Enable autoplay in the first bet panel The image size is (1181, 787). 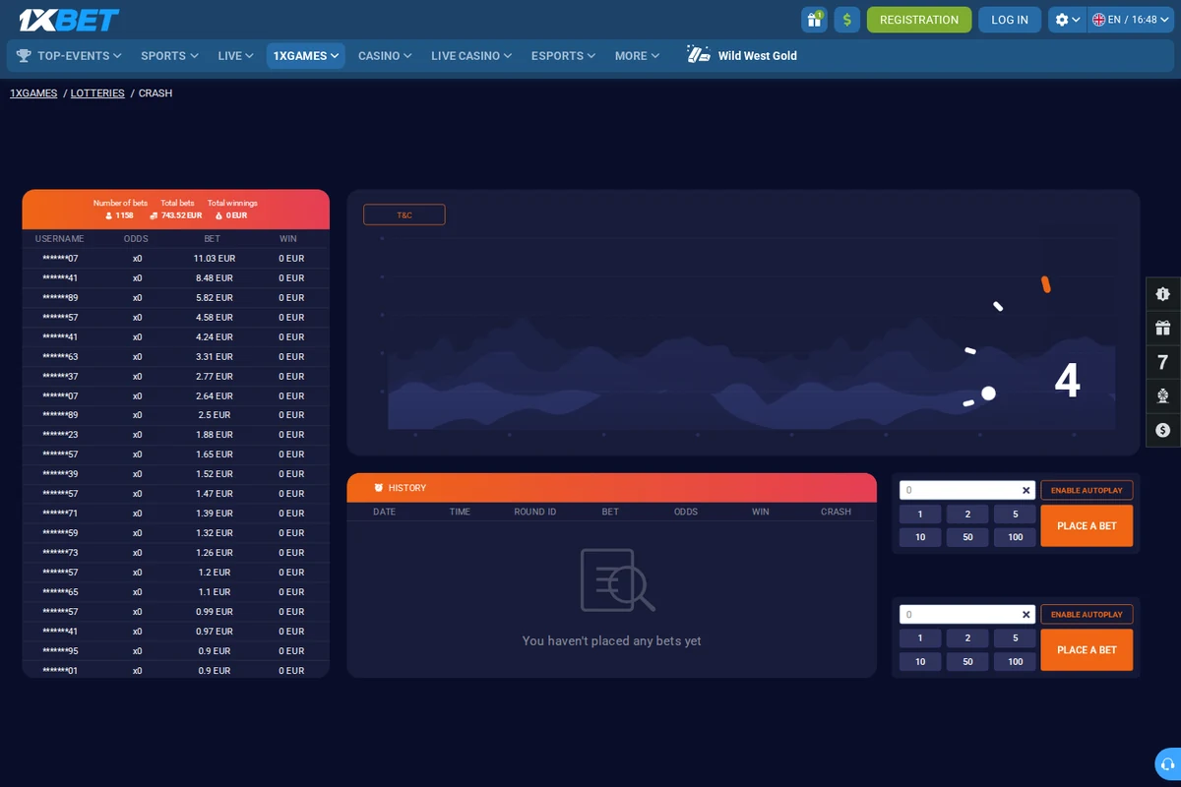[x=1087, y=490]
